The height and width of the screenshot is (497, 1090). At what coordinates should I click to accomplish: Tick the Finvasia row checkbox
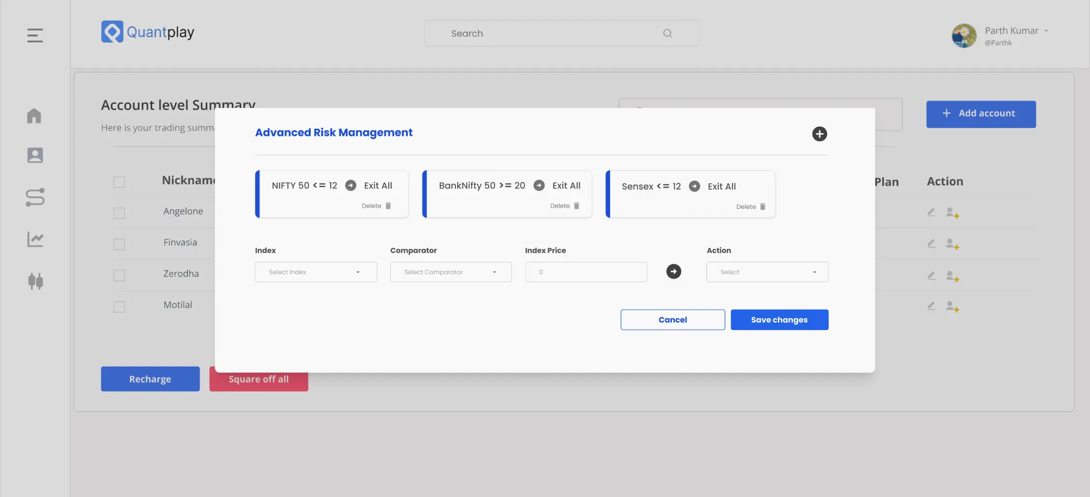119,244
